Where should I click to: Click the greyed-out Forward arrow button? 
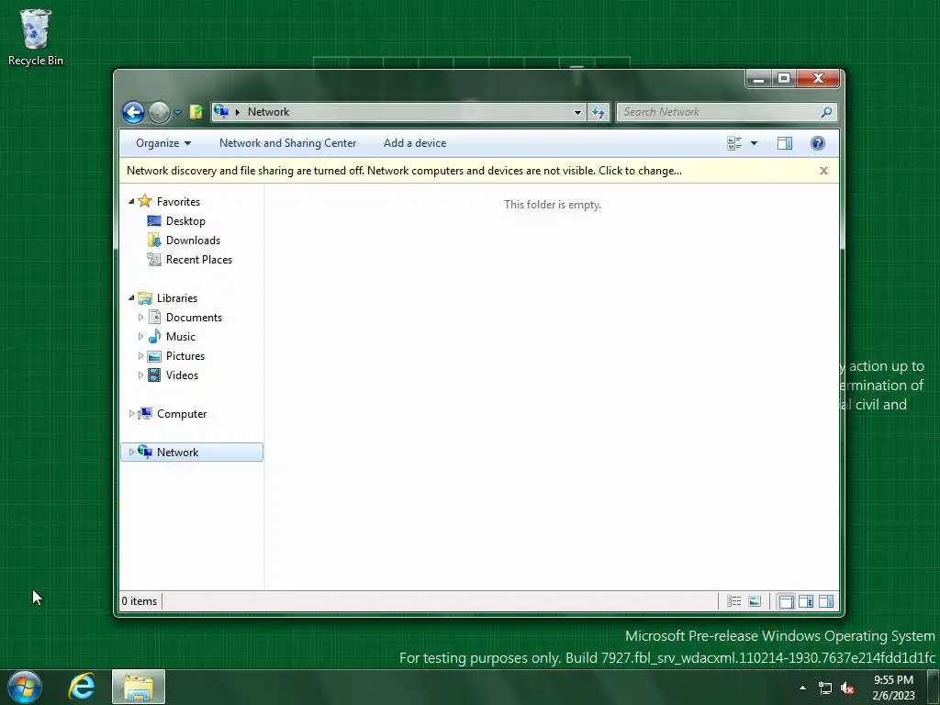point(159,112)
